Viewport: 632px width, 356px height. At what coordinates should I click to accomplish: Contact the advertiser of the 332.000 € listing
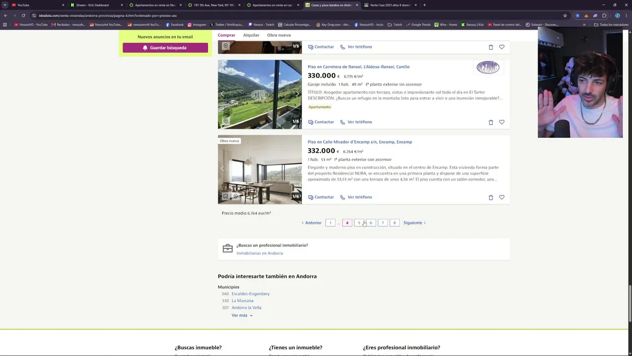pos(321,197)
